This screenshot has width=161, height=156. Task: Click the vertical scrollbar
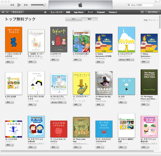pos(160,22)
